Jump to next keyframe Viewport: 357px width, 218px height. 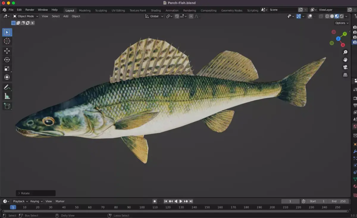tap(186, 201)
